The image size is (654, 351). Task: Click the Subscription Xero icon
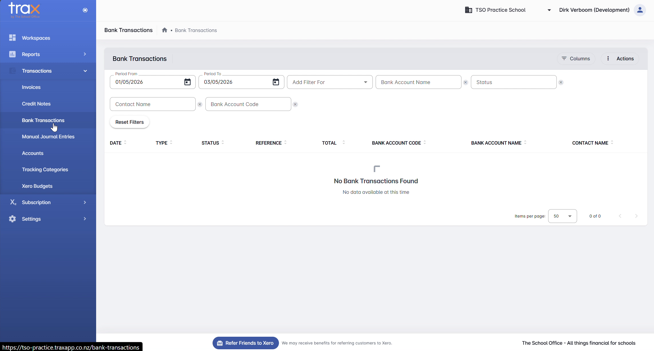[13, 202]
